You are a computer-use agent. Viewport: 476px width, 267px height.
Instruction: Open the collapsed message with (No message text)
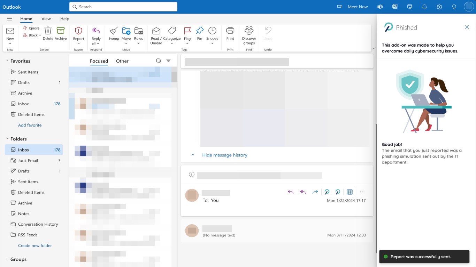point(277,230)
